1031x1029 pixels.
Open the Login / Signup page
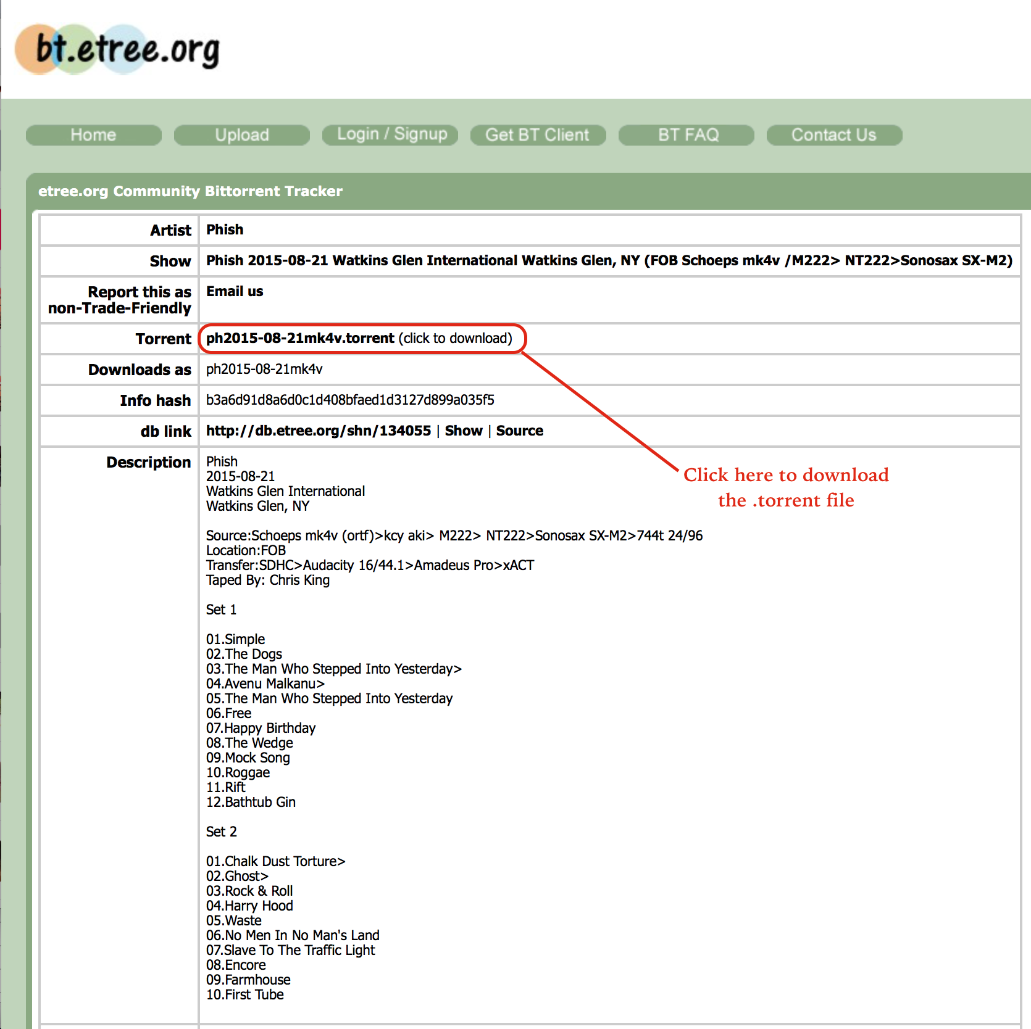coord(391,134)
